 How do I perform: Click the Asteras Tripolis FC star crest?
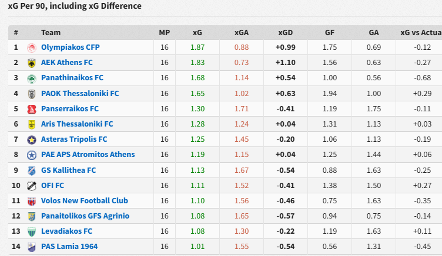[x=32, y=139]
